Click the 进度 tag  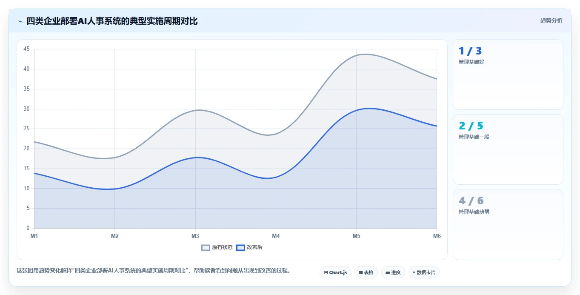[x=393, y=272]
